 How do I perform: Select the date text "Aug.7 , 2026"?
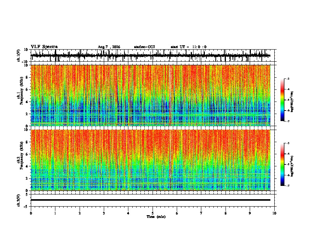(109, 47)
